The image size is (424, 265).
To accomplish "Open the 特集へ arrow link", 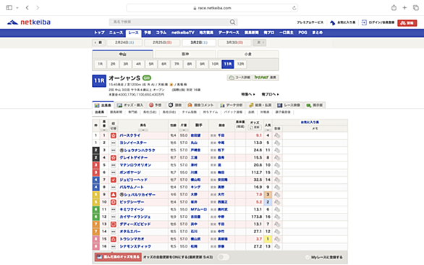I will coord(248,94).
